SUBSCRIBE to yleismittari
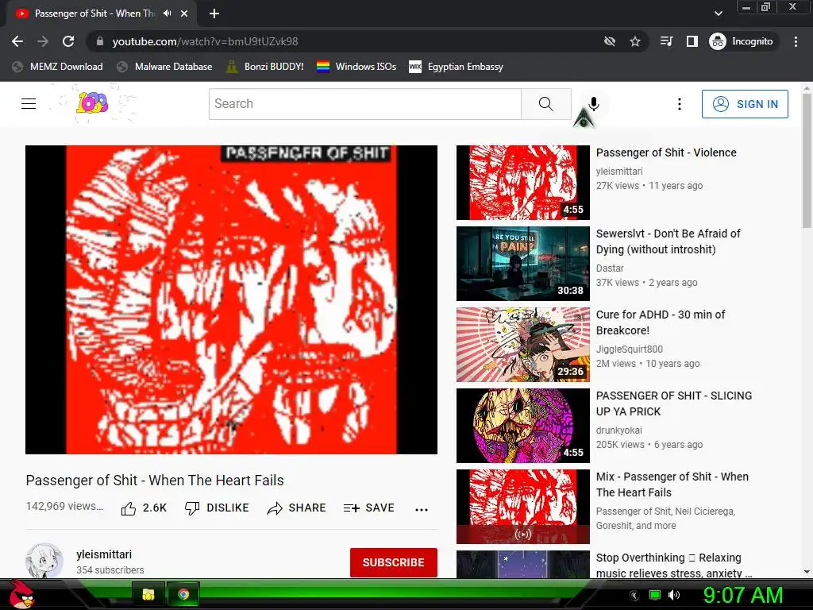813x610 pixels. coord(394,562)
